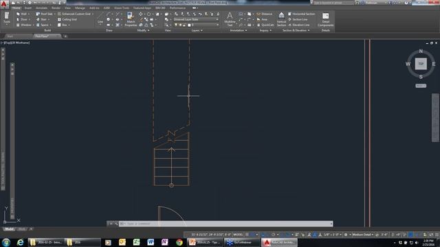
Task: Select the Vertical Section tool
Action: (281, 19)
